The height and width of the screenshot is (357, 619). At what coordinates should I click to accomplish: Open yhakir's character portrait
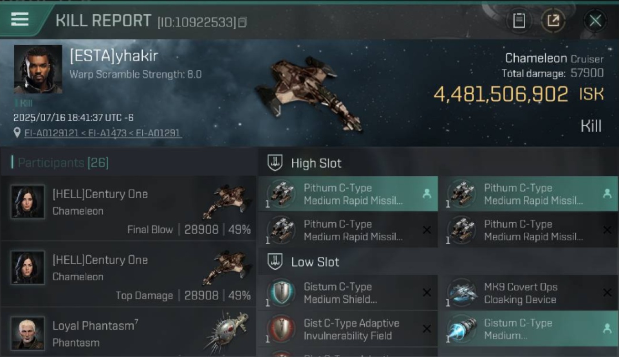(38, 69)
